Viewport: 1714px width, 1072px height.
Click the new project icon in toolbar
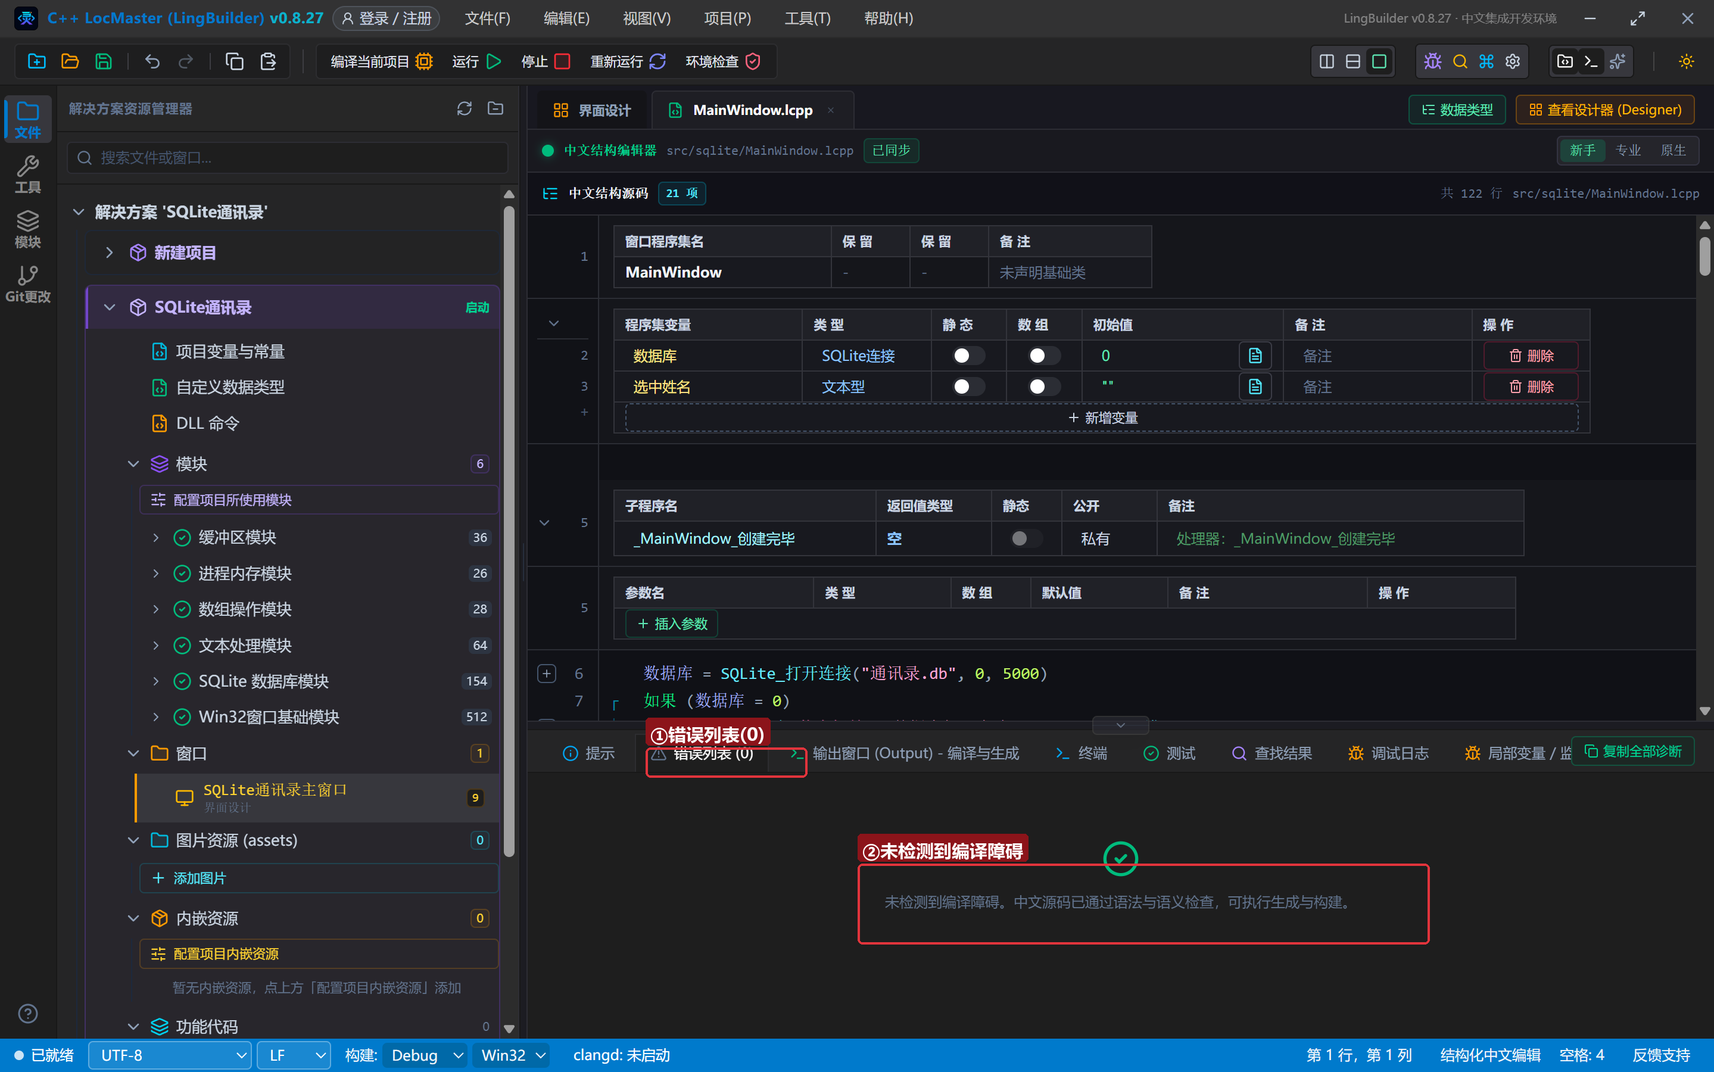pos(36,62)
